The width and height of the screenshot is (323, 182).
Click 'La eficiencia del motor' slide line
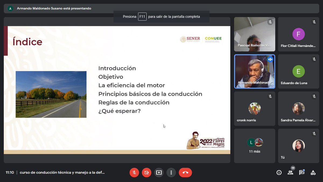(x=132, y=85)
